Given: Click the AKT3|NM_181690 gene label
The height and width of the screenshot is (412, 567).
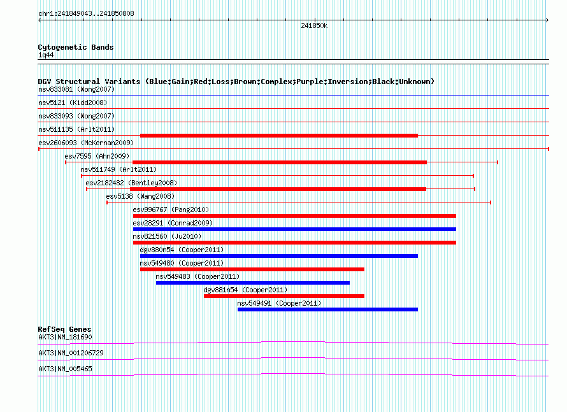Looking at the screenshot, I should pos(65,337).
